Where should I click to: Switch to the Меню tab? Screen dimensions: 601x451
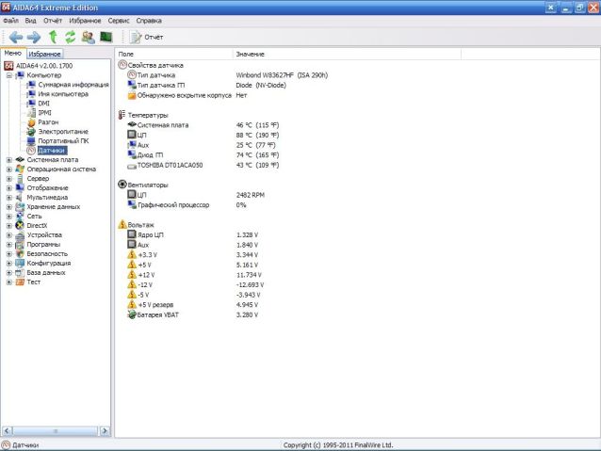12,54
